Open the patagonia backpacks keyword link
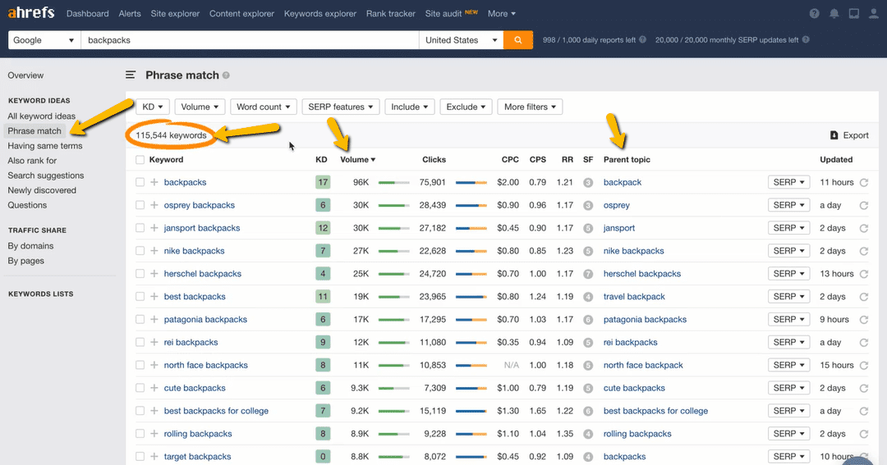The width and height of the screenshot is (887, 465). (x=205, y=320)
